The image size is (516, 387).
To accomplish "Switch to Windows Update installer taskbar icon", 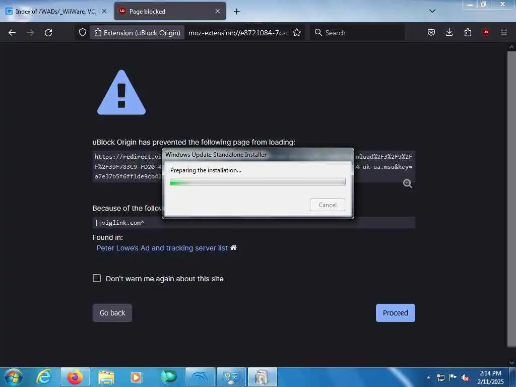I will (x=262, y=377).
